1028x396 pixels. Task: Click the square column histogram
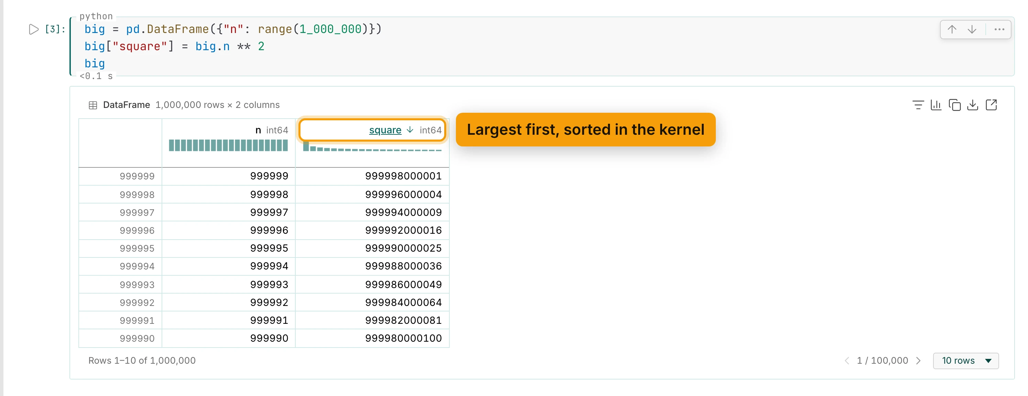coord(372,146)
